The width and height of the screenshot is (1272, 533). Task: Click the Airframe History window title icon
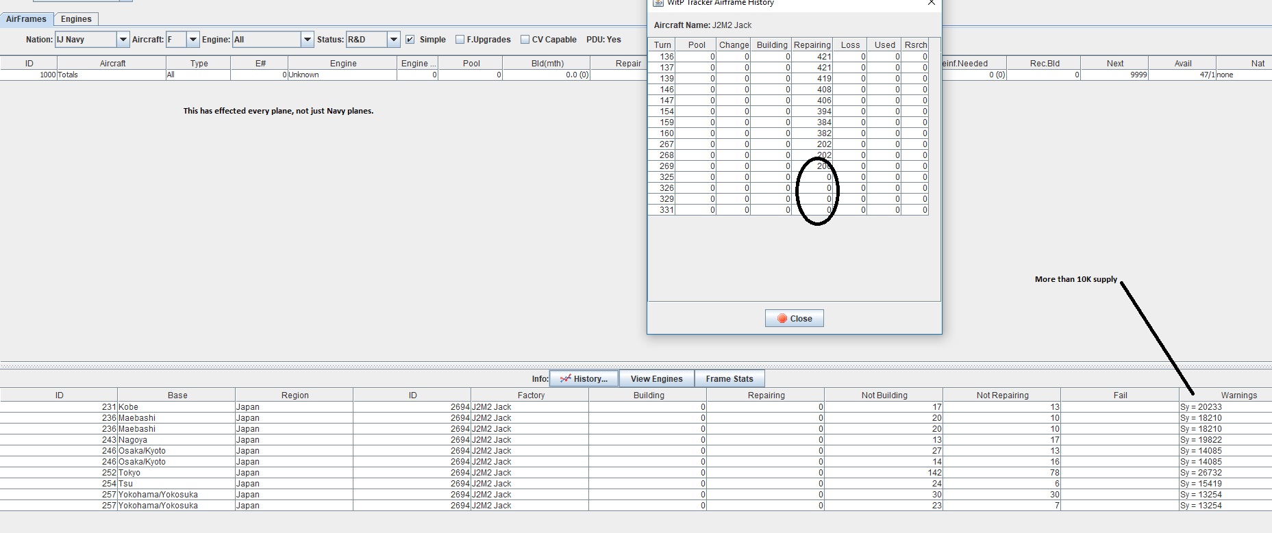(x=658, y=3)
